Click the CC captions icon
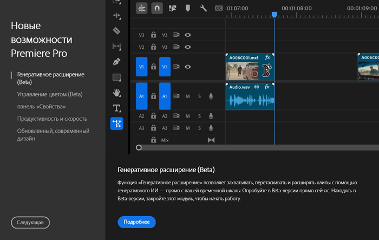 219,8
